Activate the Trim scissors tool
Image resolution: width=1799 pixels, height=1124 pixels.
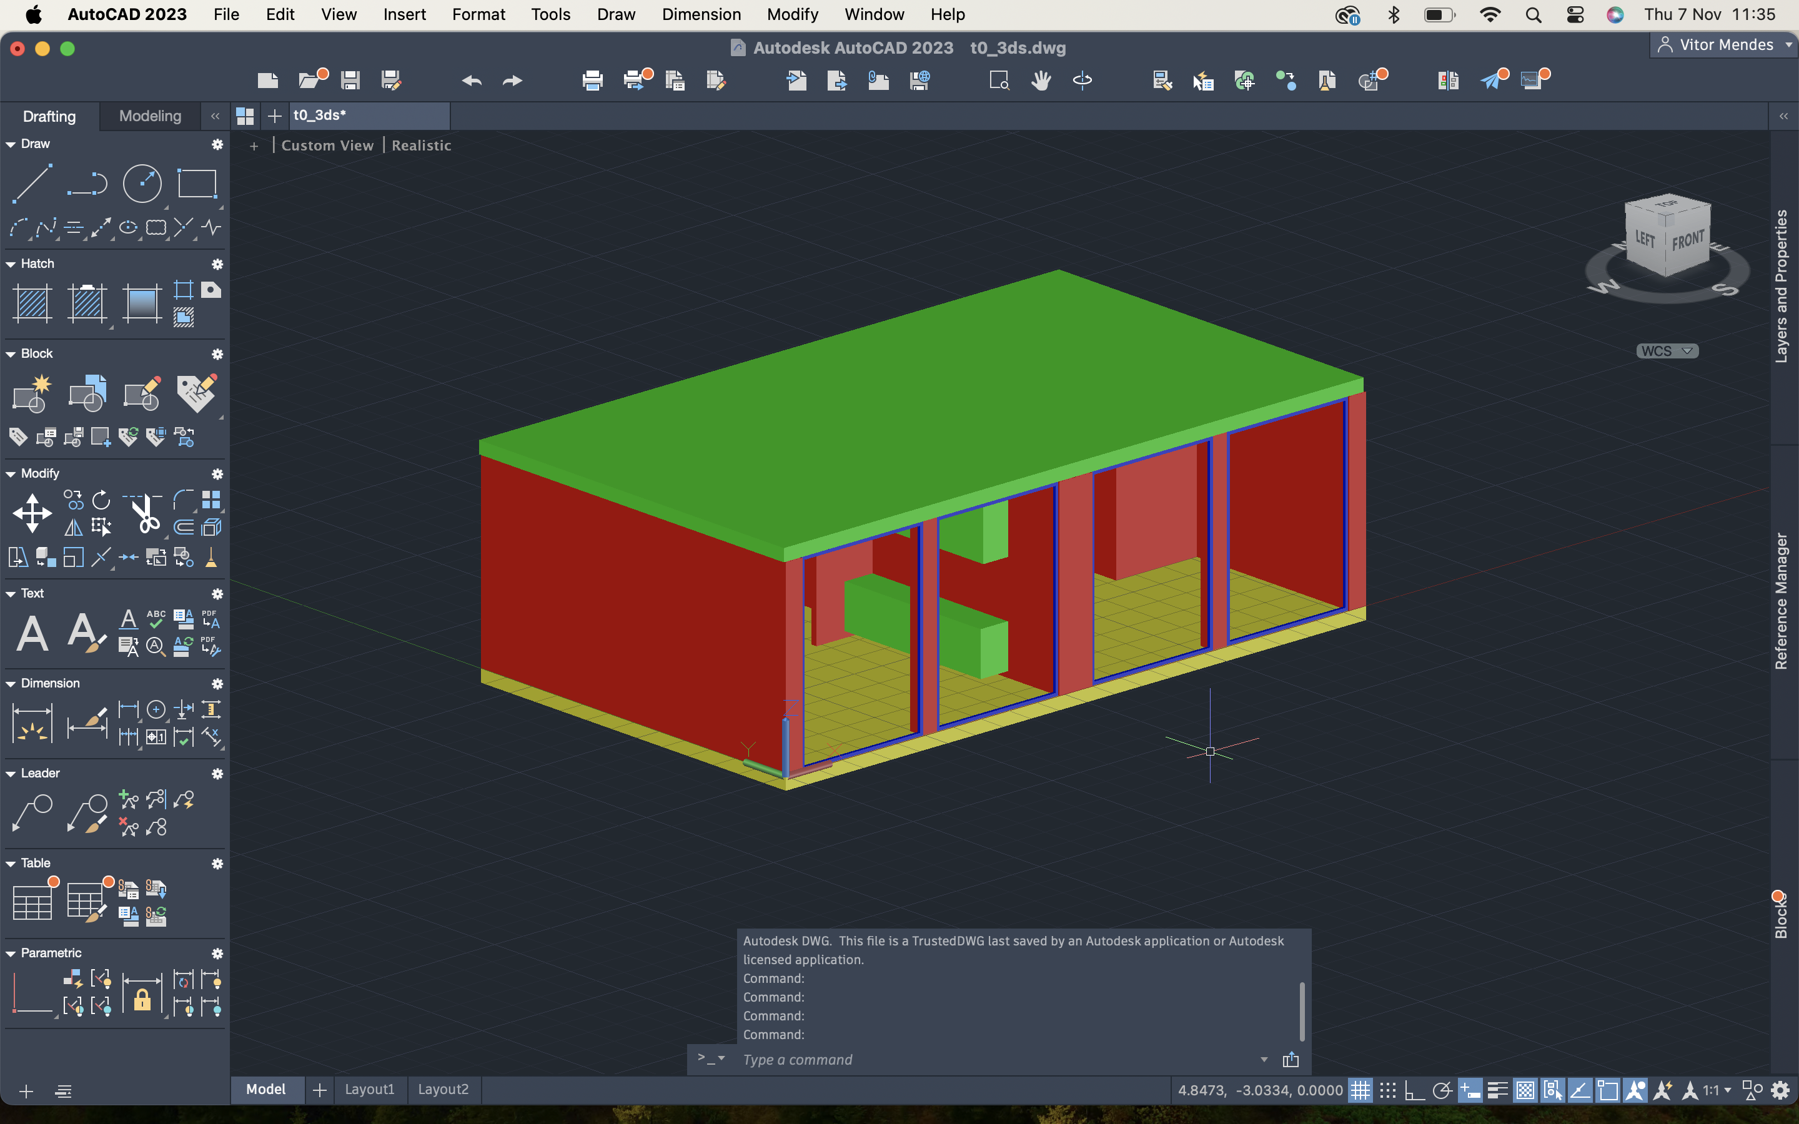[144, 514]
